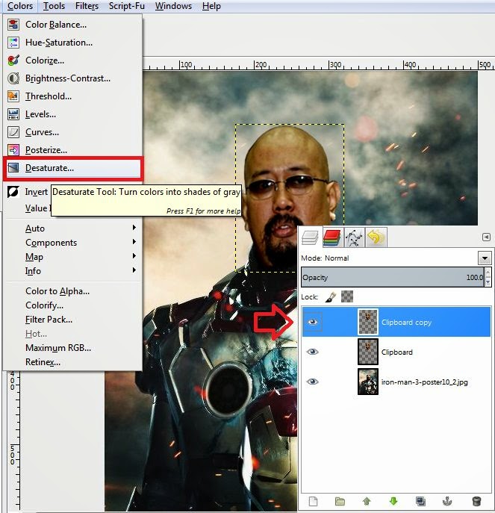Image resolution: width=495 pixels, height=513 pixels.
Task: Open the Script-Fu menu
Action: tap(127, 6)
